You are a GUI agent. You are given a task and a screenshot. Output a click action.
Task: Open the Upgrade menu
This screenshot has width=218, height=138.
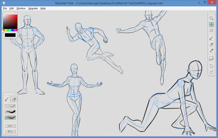tap(33, 8)
